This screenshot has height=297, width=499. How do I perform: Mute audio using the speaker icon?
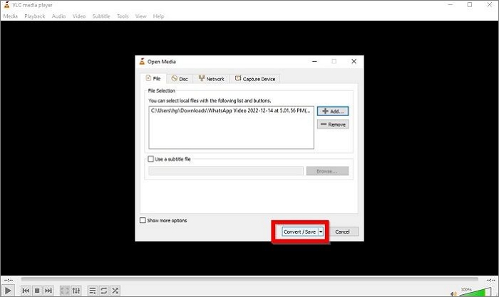pyautogui.click(x=454, y=291)
